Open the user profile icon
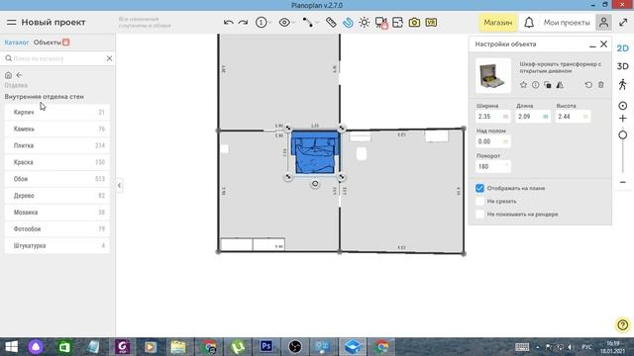The image size is (634, 356). pyautogui.click(x=603, y=23)
